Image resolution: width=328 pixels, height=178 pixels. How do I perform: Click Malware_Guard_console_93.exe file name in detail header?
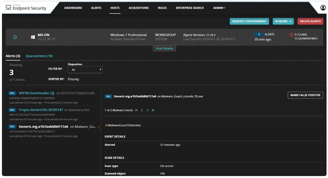pyautogui.click(x=182, y=97)
